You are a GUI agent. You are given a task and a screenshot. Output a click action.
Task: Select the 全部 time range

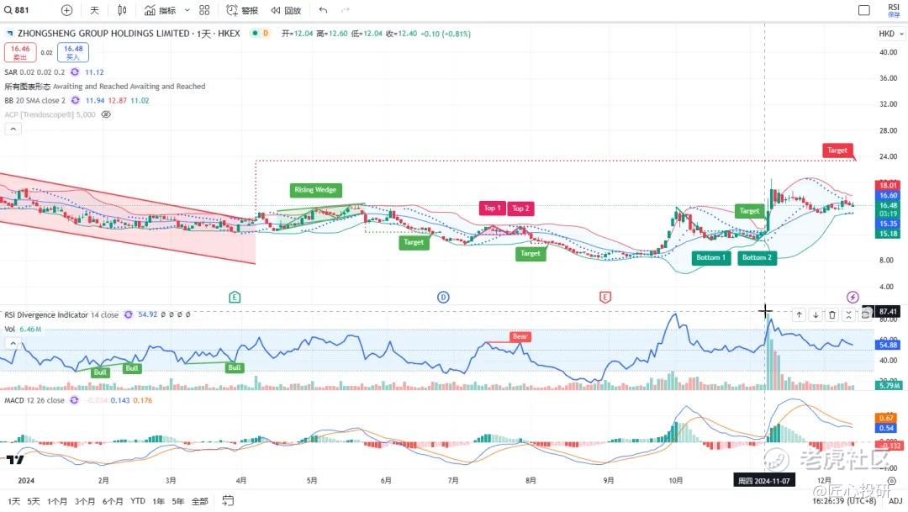(x=200, y=501)
